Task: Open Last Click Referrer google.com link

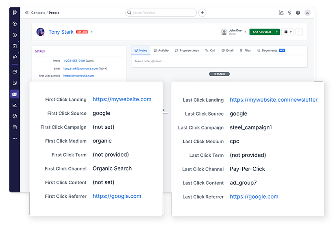Action: coord(254,197)
